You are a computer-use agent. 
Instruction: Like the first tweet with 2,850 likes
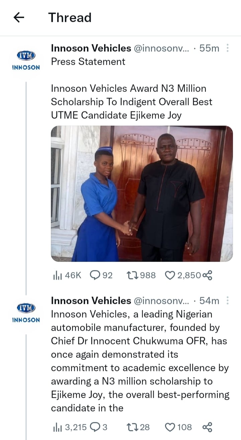tap(171, 275)
